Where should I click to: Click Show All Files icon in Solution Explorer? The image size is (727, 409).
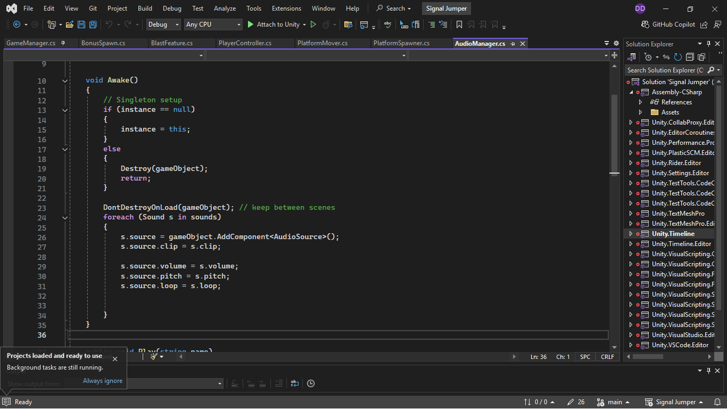(x=701, y=57)
